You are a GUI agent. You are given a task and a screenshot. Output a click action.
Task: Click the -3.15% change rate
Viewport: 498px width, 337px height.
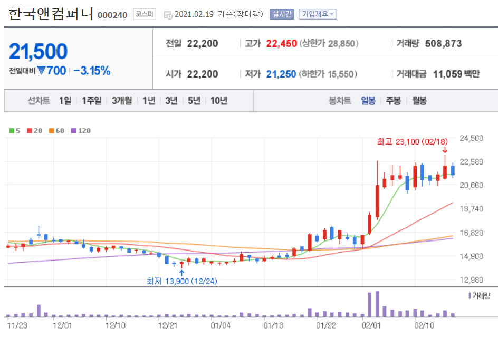click(x=92, y=71)
